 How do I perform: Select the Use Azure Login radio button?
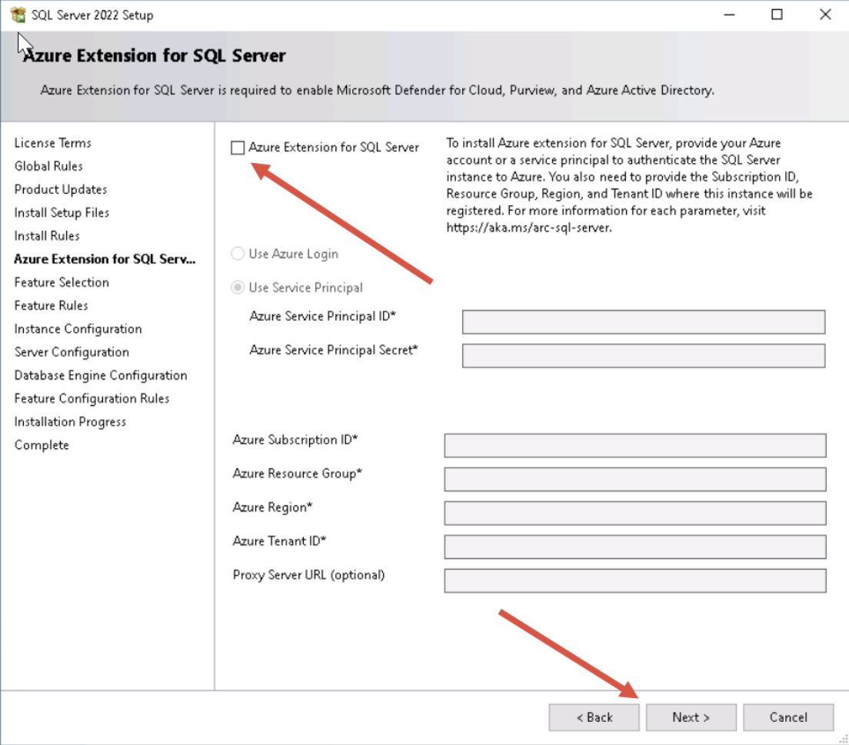238,254
